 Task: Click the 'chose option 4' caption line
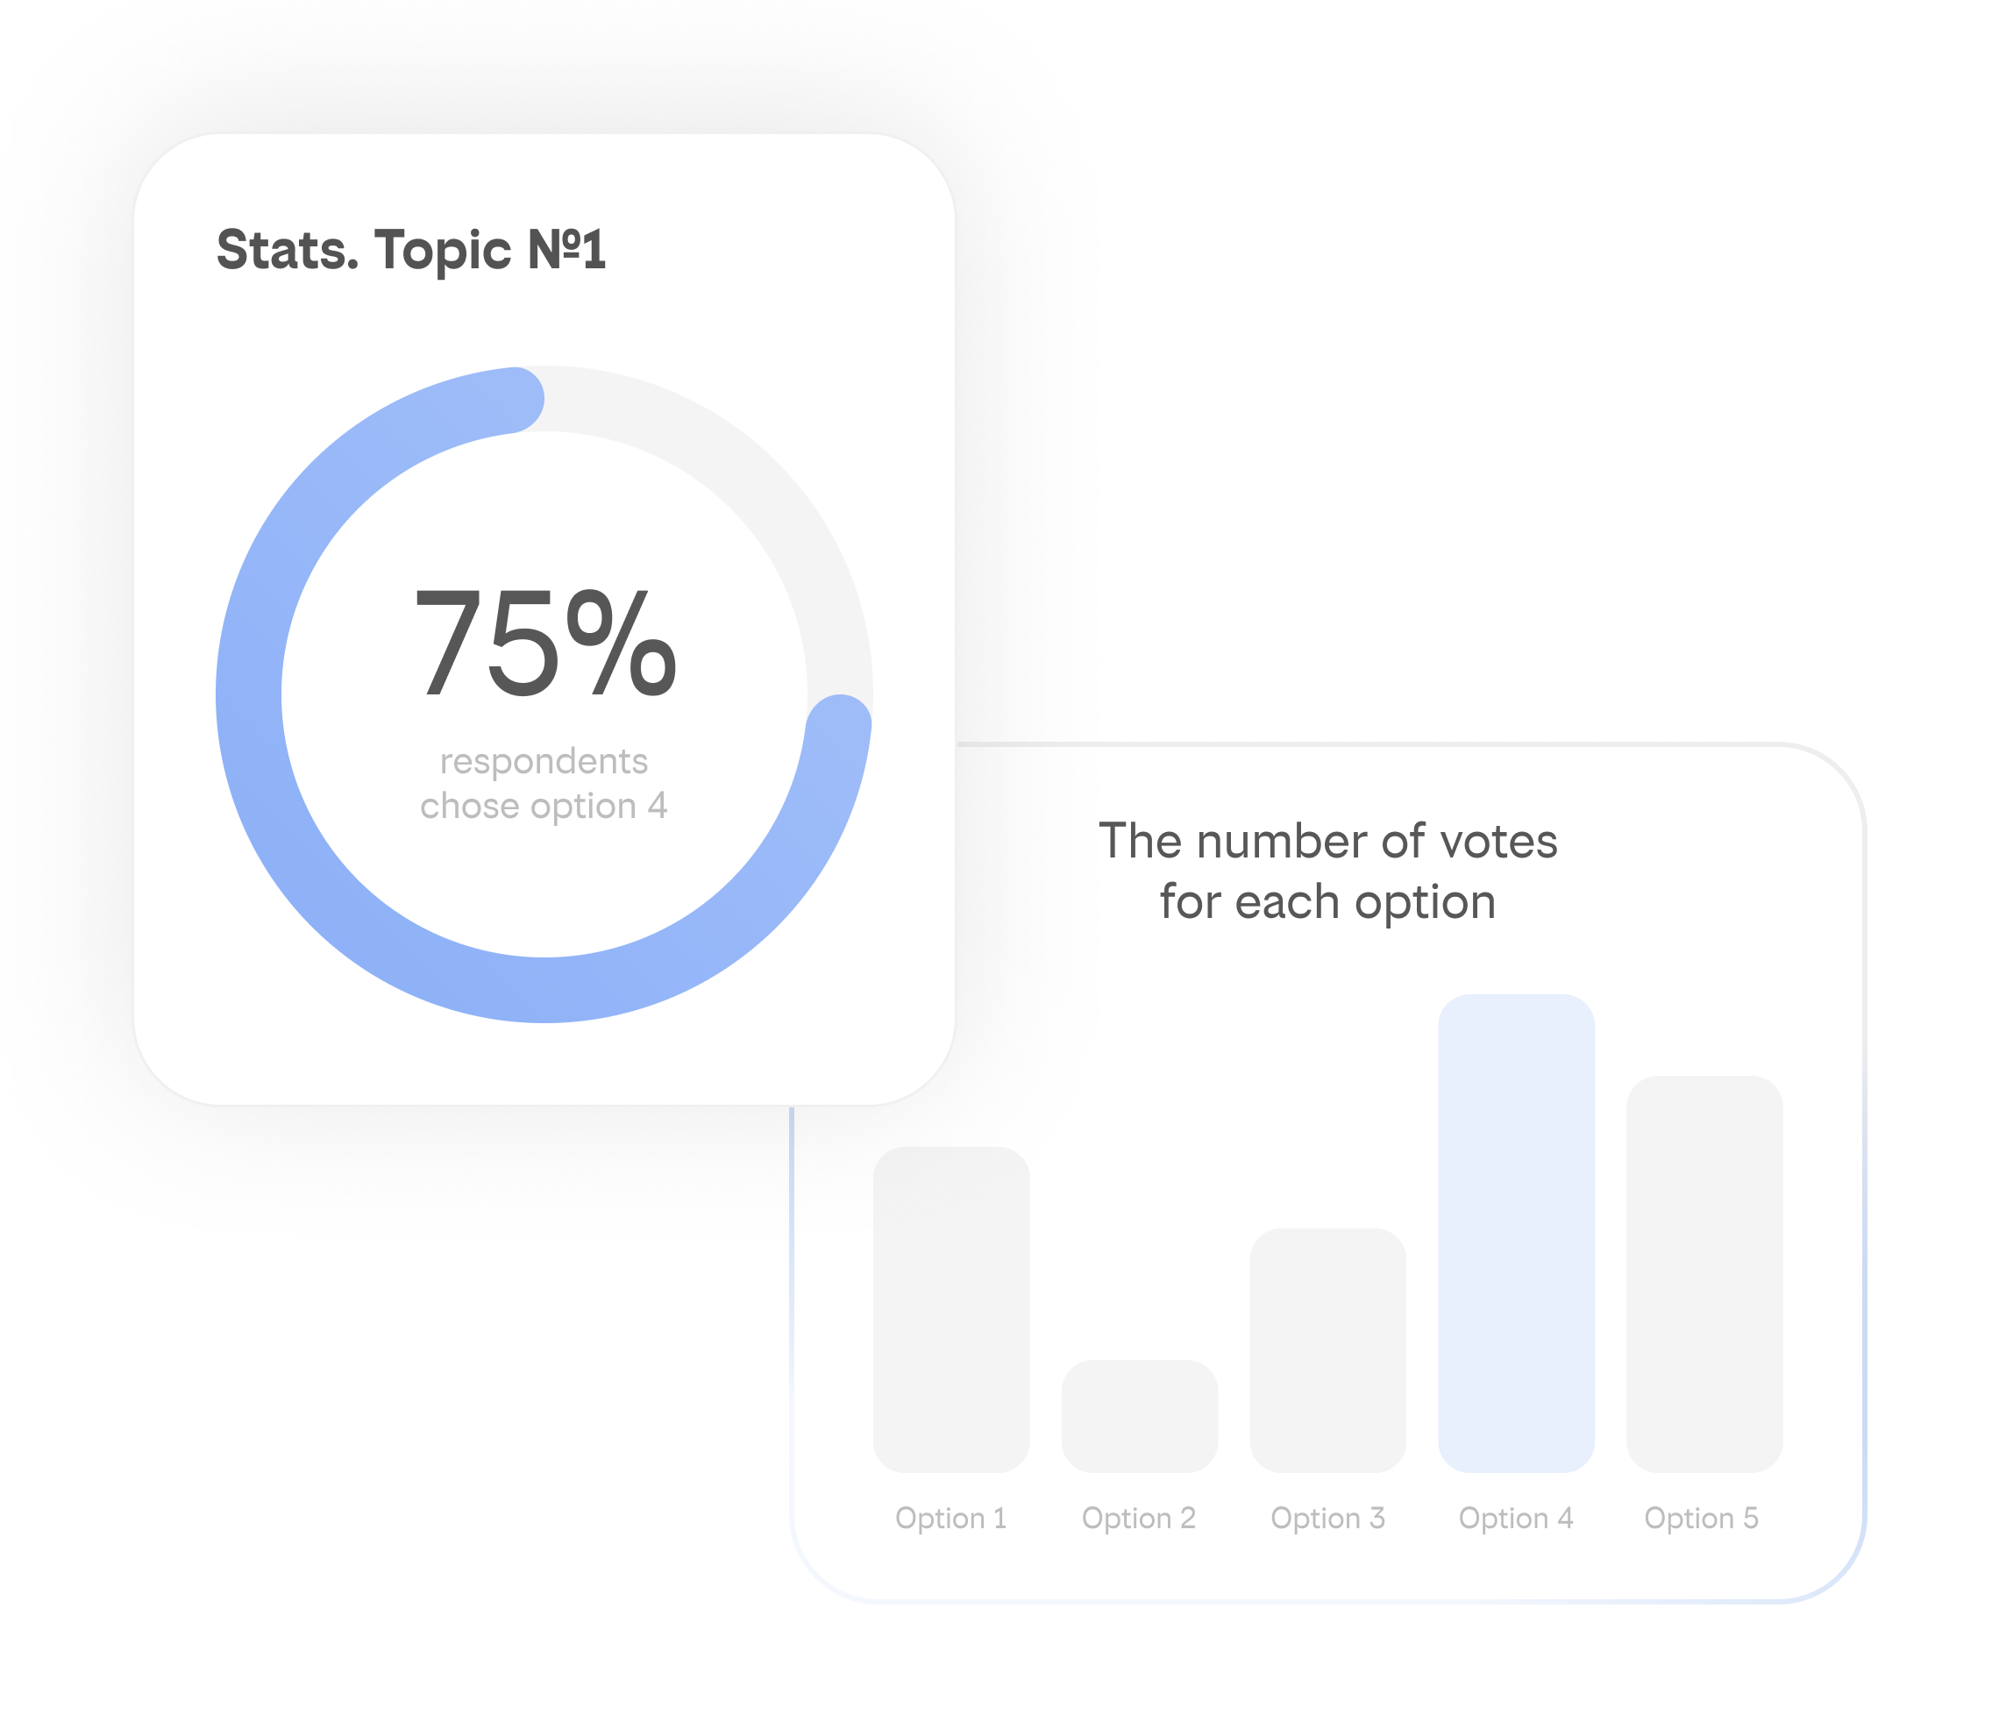(544, 806)
